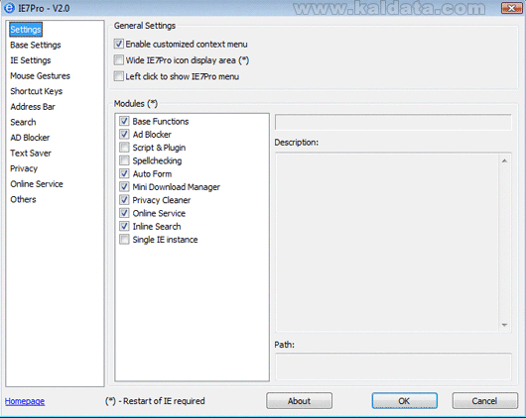Image resolution: width=526 pixels, height=418 pixels.
Task: Click Description scrollbar up arrow
Action: click(504, 160)
